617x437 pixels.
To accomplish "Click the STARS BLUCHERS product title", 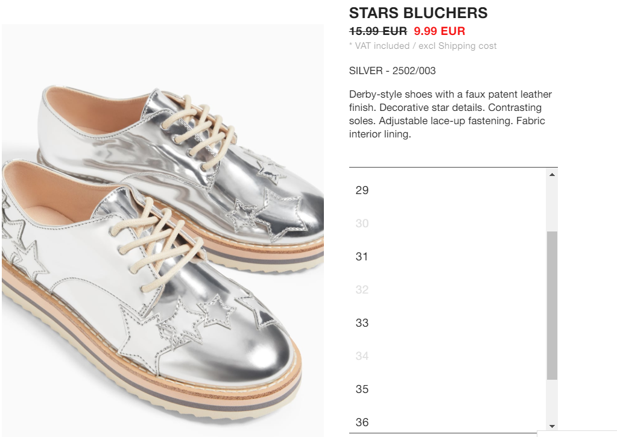I will 419,13.
